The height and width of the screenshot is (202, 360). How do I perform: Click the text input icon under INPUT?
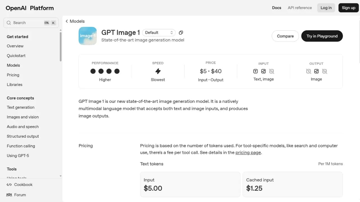click(x=255, y=71)
